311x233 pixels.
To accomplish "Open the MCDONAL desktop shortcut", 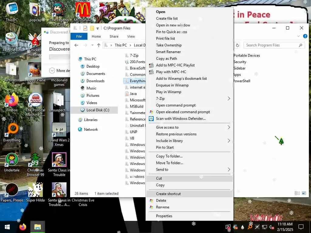I will pyautogui.click(x=83, y=12).
